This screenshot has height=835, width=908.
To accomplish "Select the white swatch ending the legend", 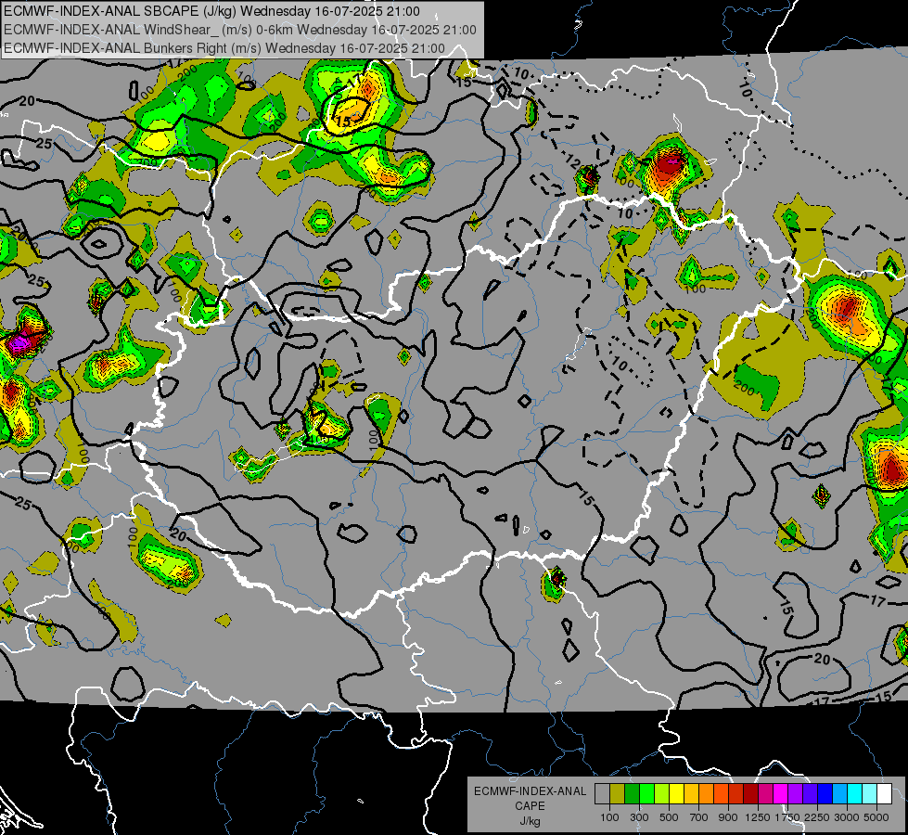I will 885,794.
